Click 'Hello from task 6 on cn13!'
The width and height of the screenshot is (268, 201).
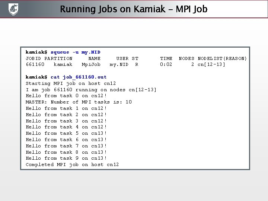coord(66,140)
